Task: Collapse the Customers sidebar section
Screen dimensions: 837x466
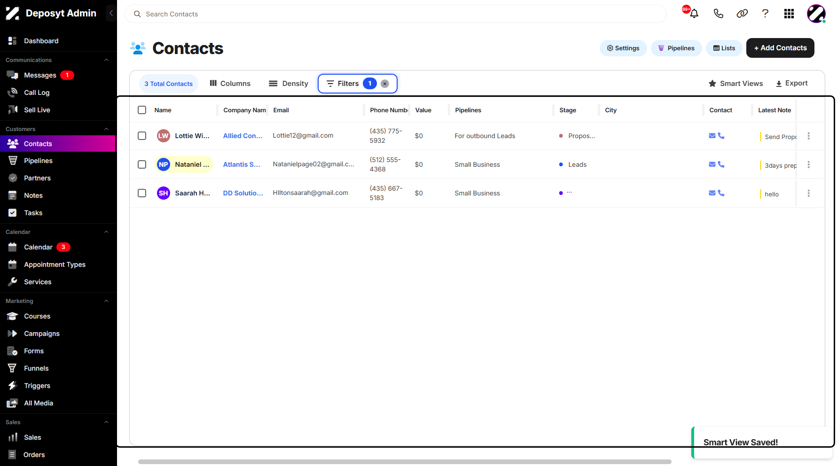Action: pos(106,129)
